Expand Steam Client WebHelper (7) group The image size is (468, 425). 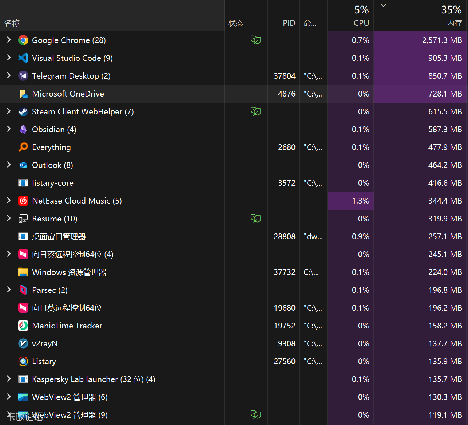(9, 111)
